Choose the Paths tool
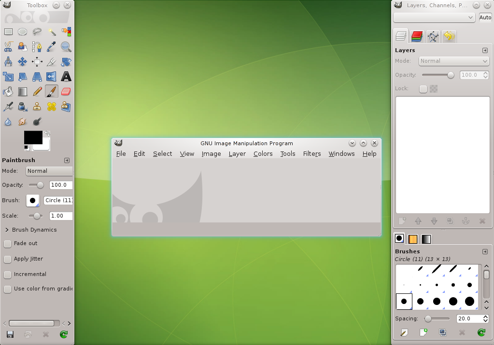Screen dimensions: 494x345 37,47
